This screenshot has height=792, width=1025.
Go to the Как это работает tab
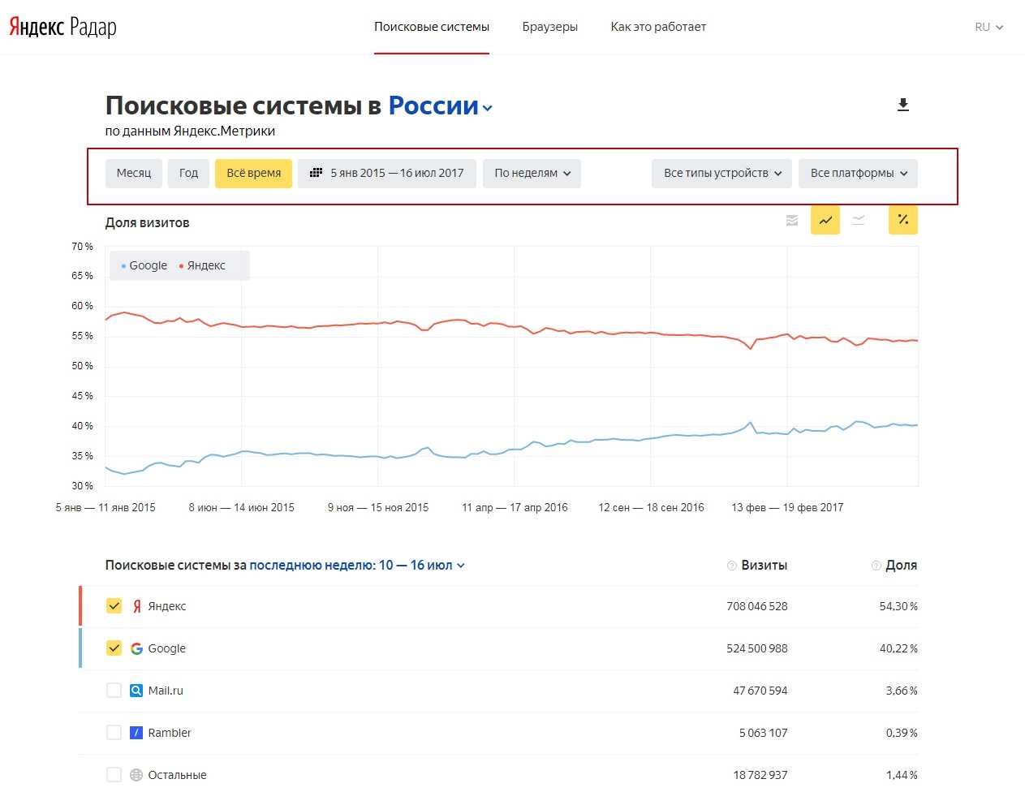658,27
